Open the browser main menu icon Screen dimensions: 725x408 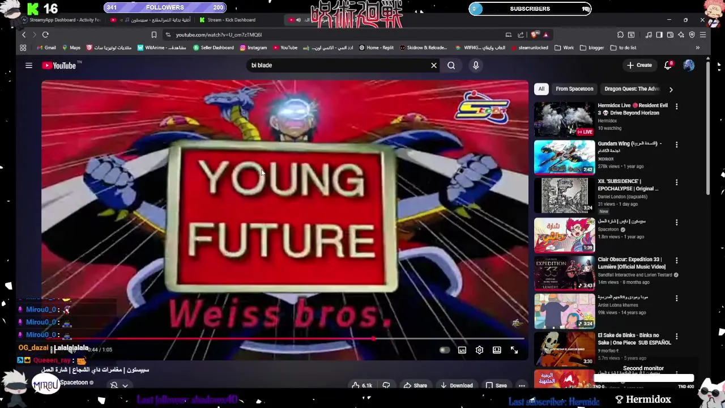pos(703,35)
